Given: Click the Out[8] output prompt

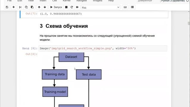Looking at the screenshot, I should (31, 54).
